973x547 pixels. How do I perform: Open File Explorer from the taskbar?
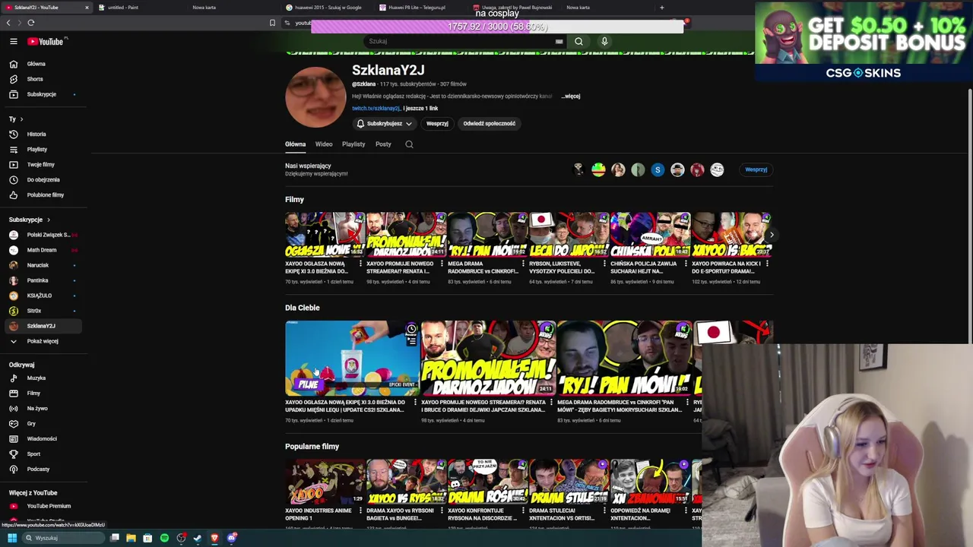[131, 538]
